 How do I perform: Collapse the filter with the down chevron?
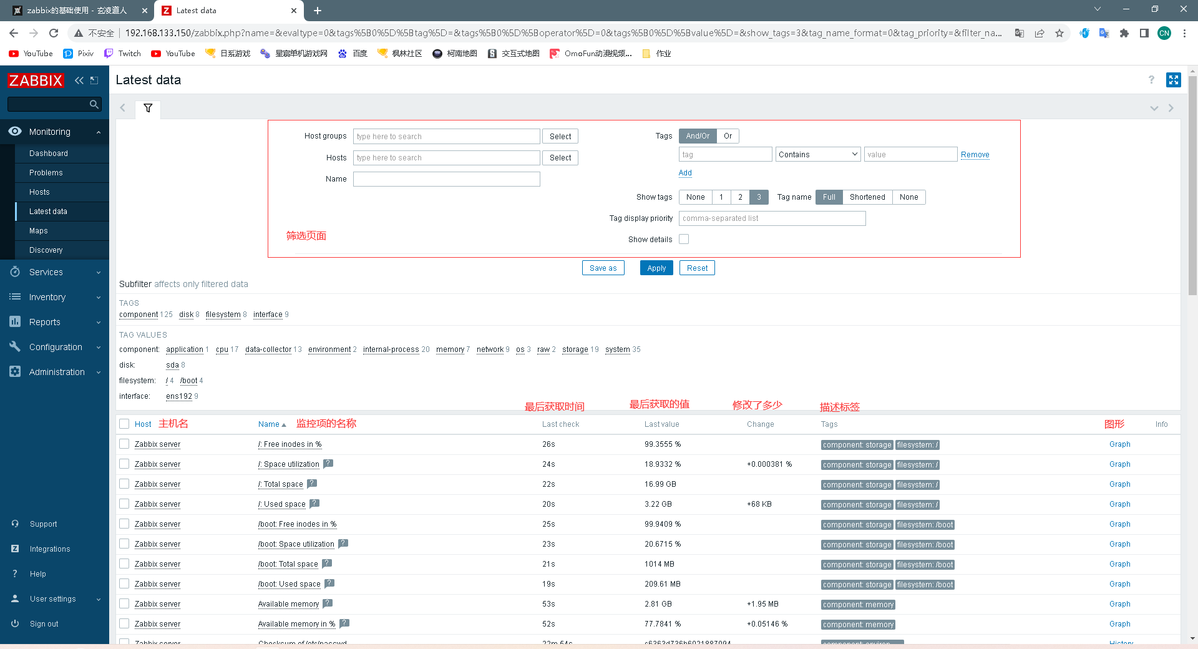1153,108
